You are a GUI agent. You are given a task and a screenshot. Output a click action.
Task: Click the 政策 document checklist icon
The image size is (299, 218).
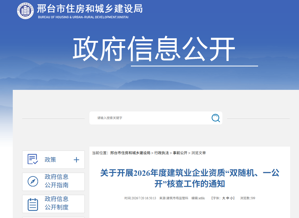(33, 159)
